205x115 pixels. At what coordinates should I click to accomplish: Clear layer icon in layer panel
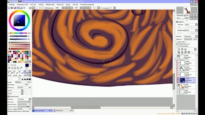pyautogui.click(x=185, y=52)
